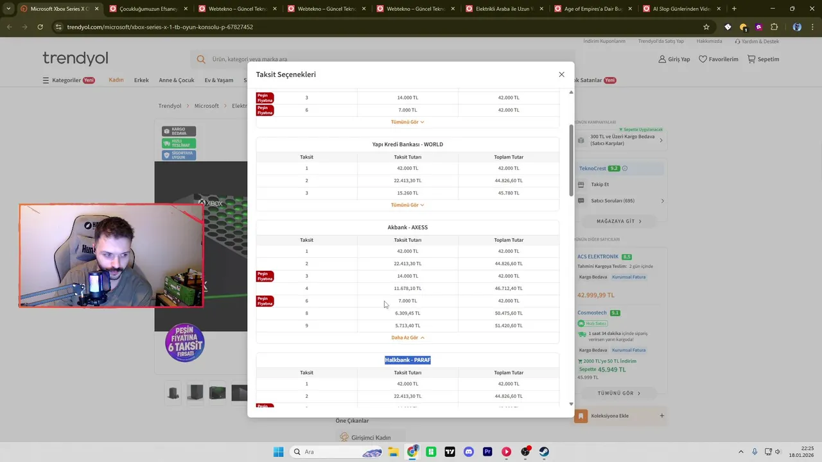822x462 pixels.
Task: Bookmark this page with the star icon
Action: pyautogui.click(x=706, y=27)
